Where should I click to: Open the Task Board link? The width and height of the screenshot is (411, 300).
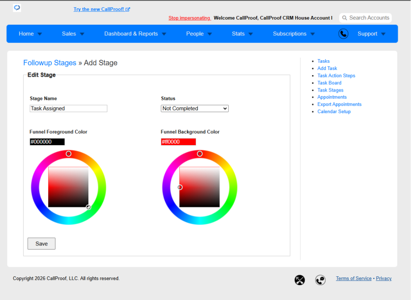coord(329,83)
